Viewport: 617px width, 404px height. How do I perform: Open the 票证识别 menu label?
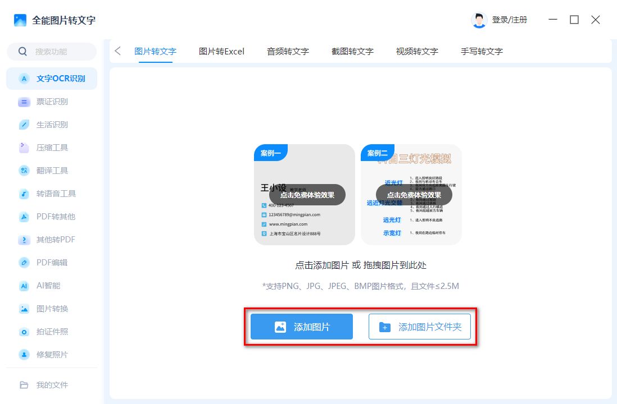click(x=52, y=102)
